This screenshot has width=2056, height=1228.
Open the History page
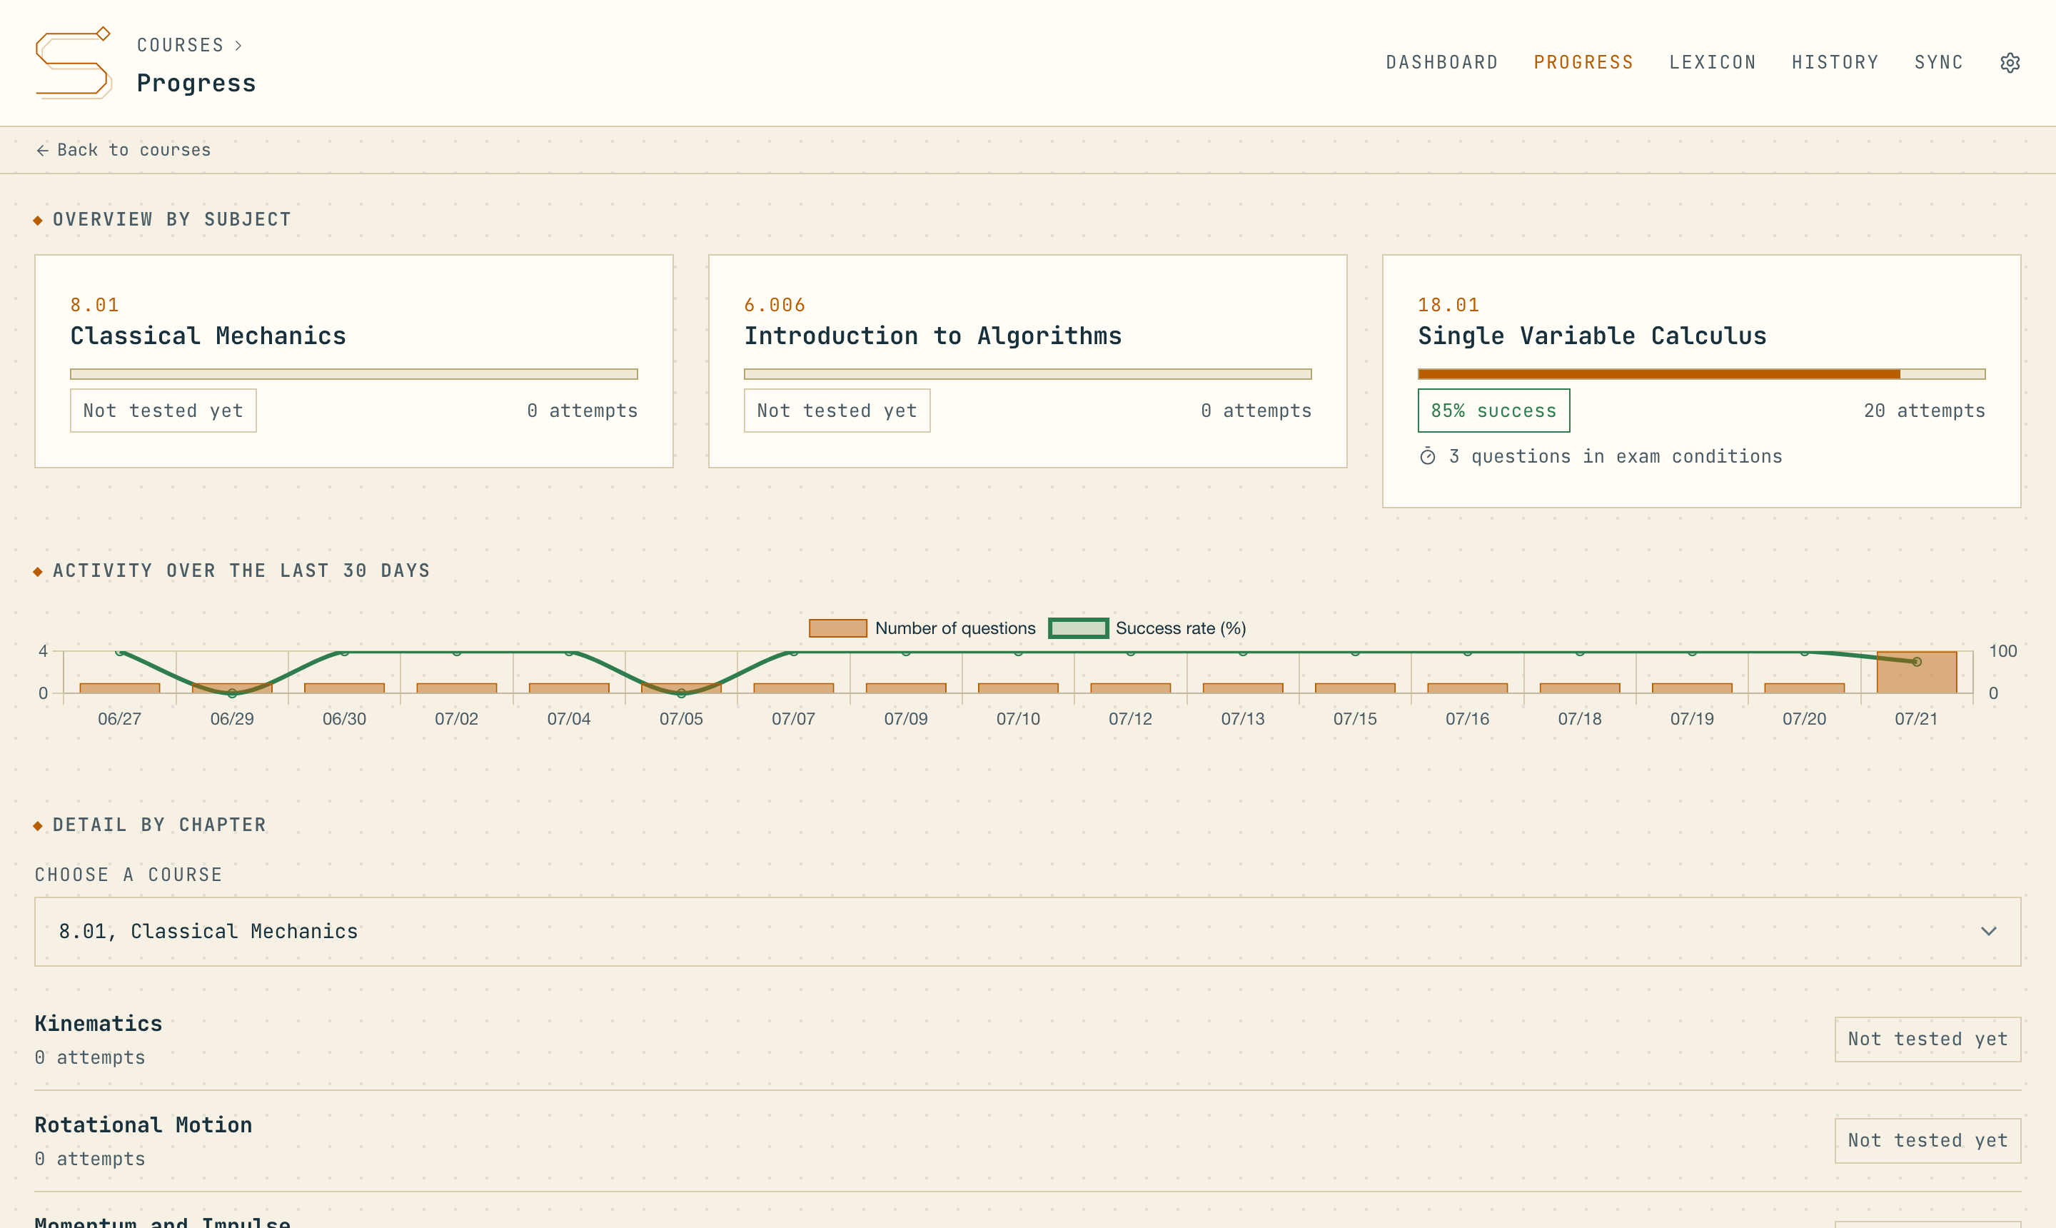tap(1834, 63)
